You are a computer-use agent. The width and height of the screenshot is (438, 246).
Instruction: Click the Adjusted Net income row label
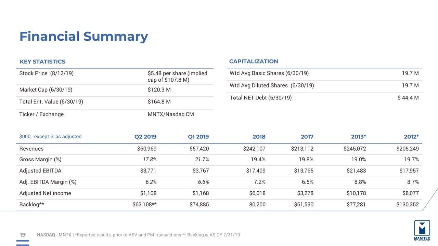45,193
